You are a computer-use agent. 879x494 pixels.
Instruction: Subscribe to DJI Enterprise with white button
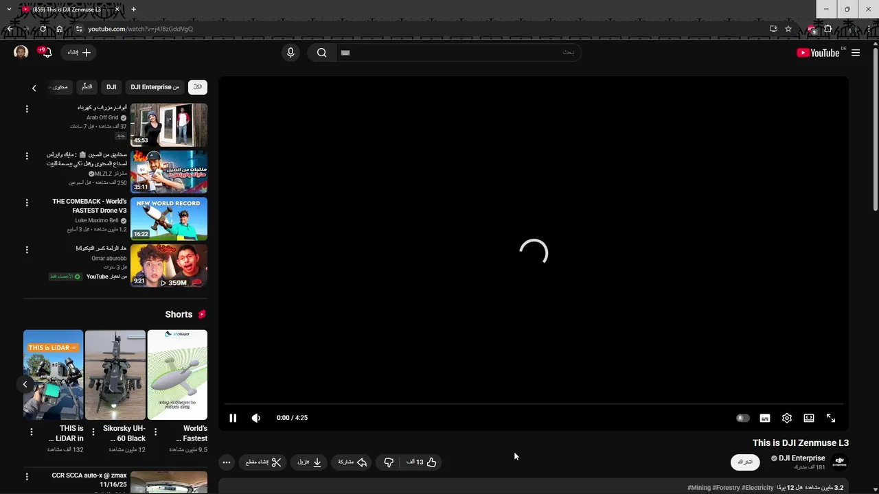745,462
